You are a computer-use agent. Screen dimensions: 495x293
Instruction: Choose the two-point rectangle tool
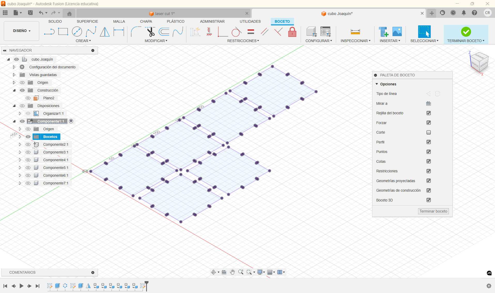coord(63,32)
